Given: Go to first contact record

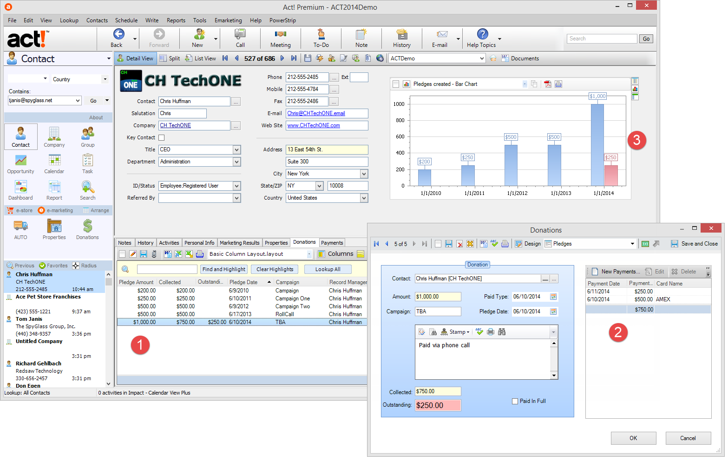Looking at the screenshot, I should 225,58.
